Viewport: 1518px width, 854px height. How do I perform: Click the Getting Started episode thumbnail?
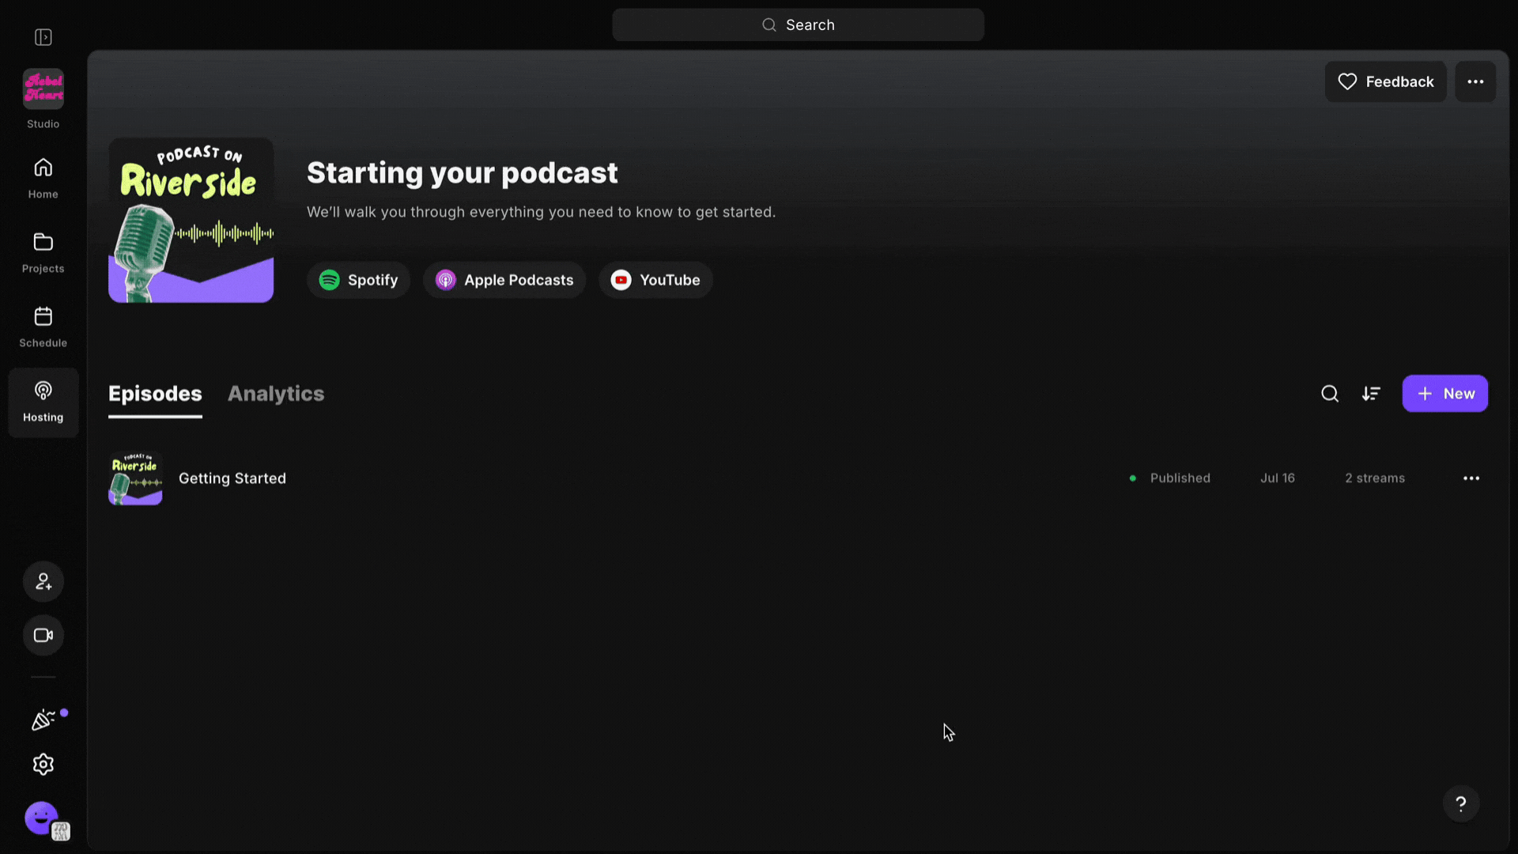(x=135, y=478)
